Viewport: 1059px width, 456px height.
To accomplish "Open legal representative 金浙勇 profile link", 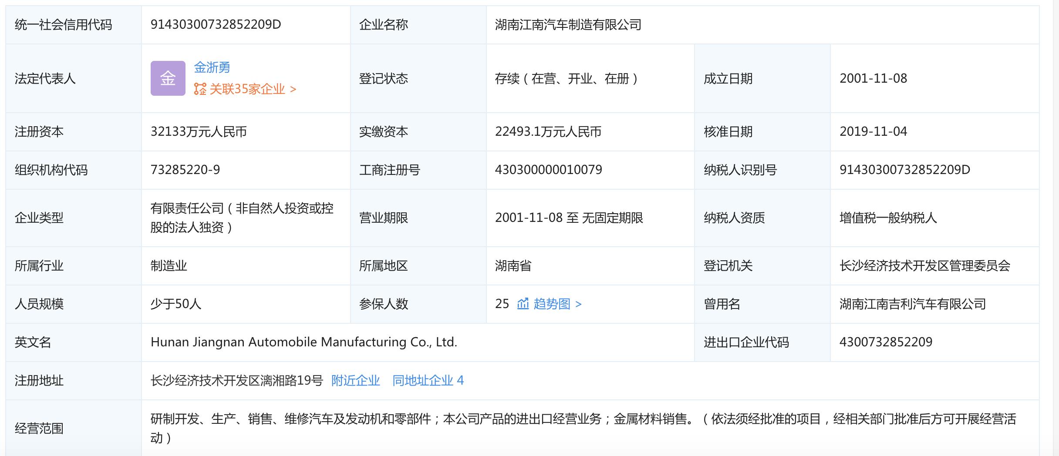I will [x=212, y=67].
